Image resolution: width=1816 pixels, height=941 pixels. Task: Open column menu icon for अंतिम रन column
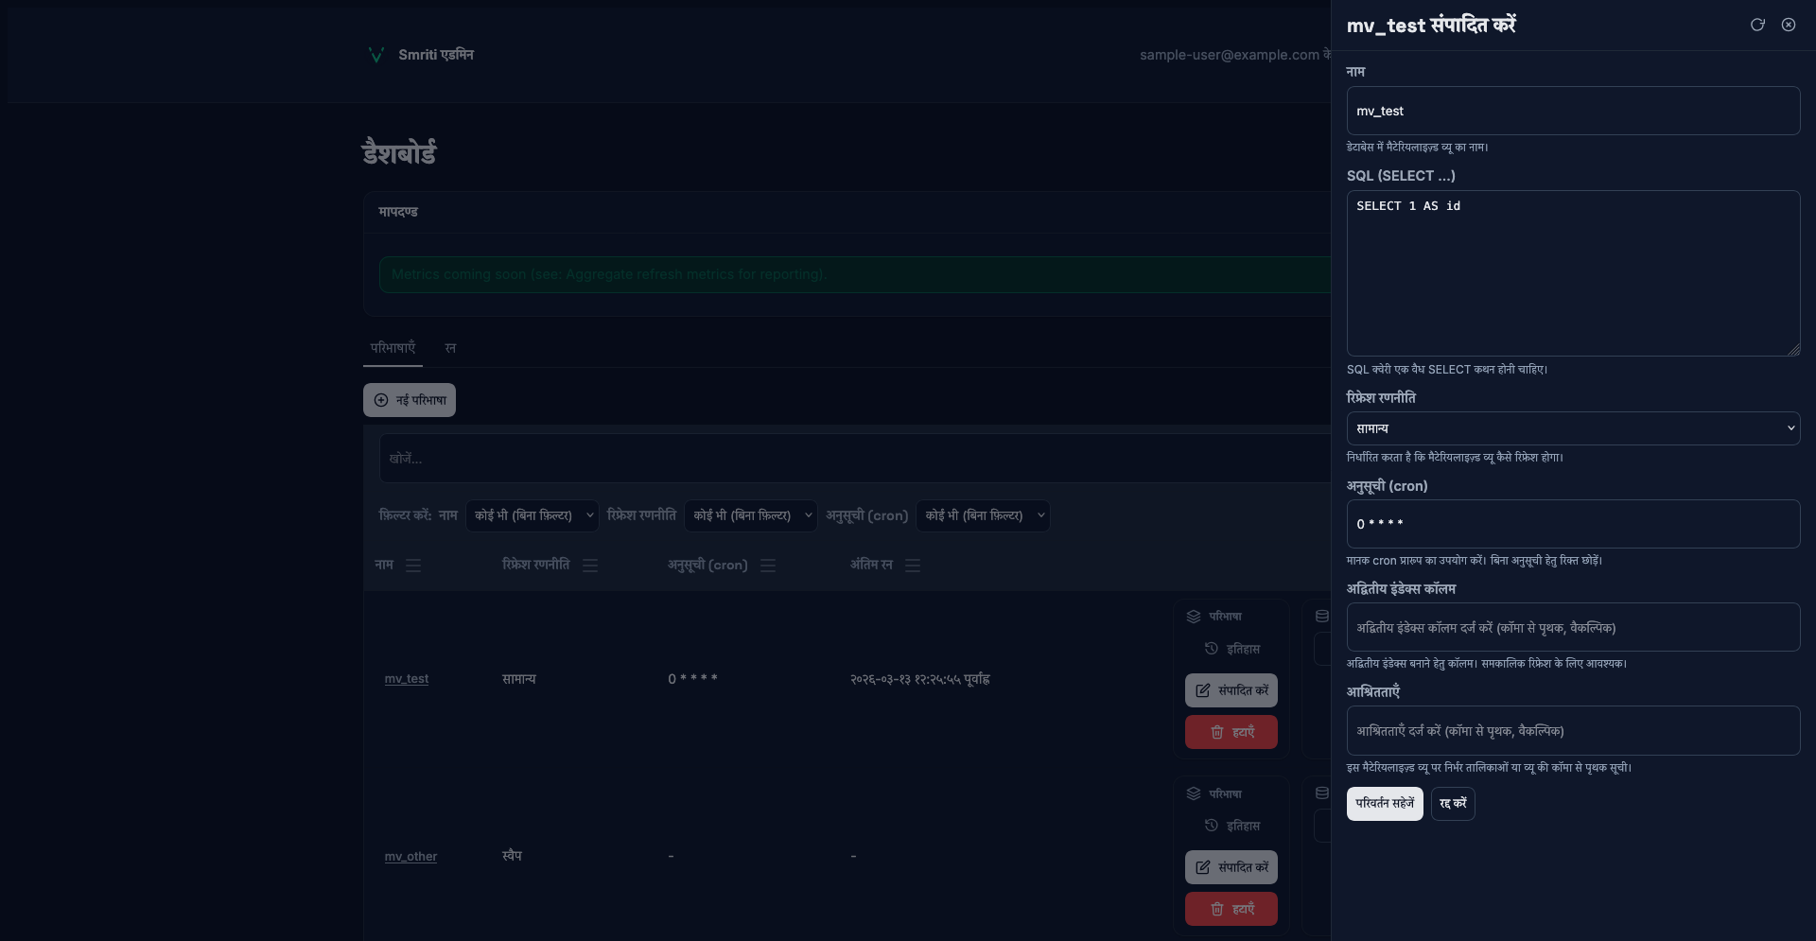pos(913,566)
